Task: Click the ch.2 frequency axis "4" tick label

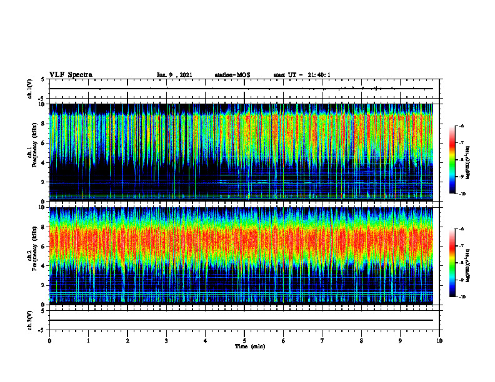Action: 44,266
